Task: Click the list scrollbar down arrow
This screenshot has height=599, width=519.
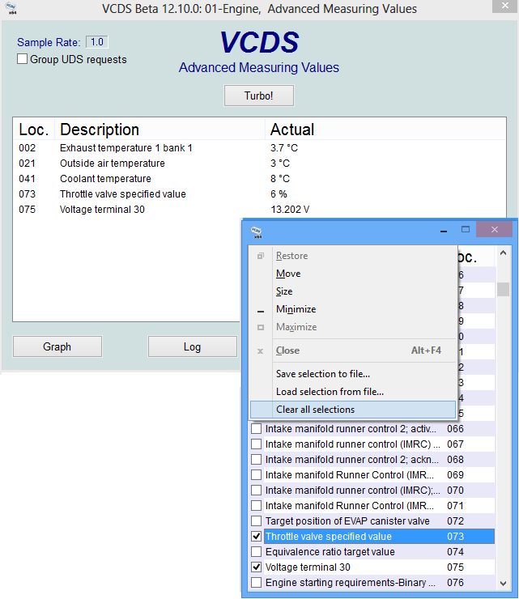Action: click(x=503, y=584)
